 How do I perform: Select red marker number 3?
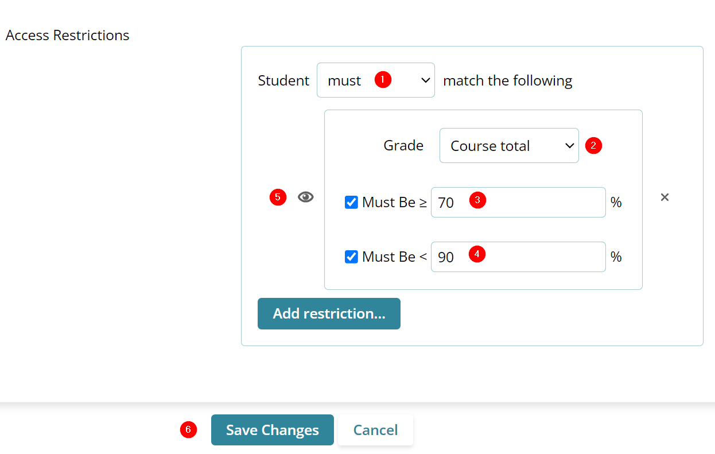click(x=477, y=200)
